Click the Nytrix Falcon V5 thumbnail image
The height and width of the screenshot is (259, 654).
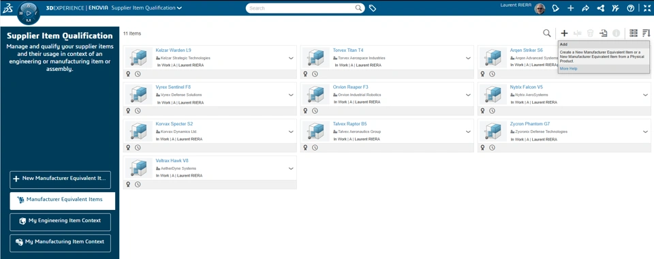[x=493, y=95]
